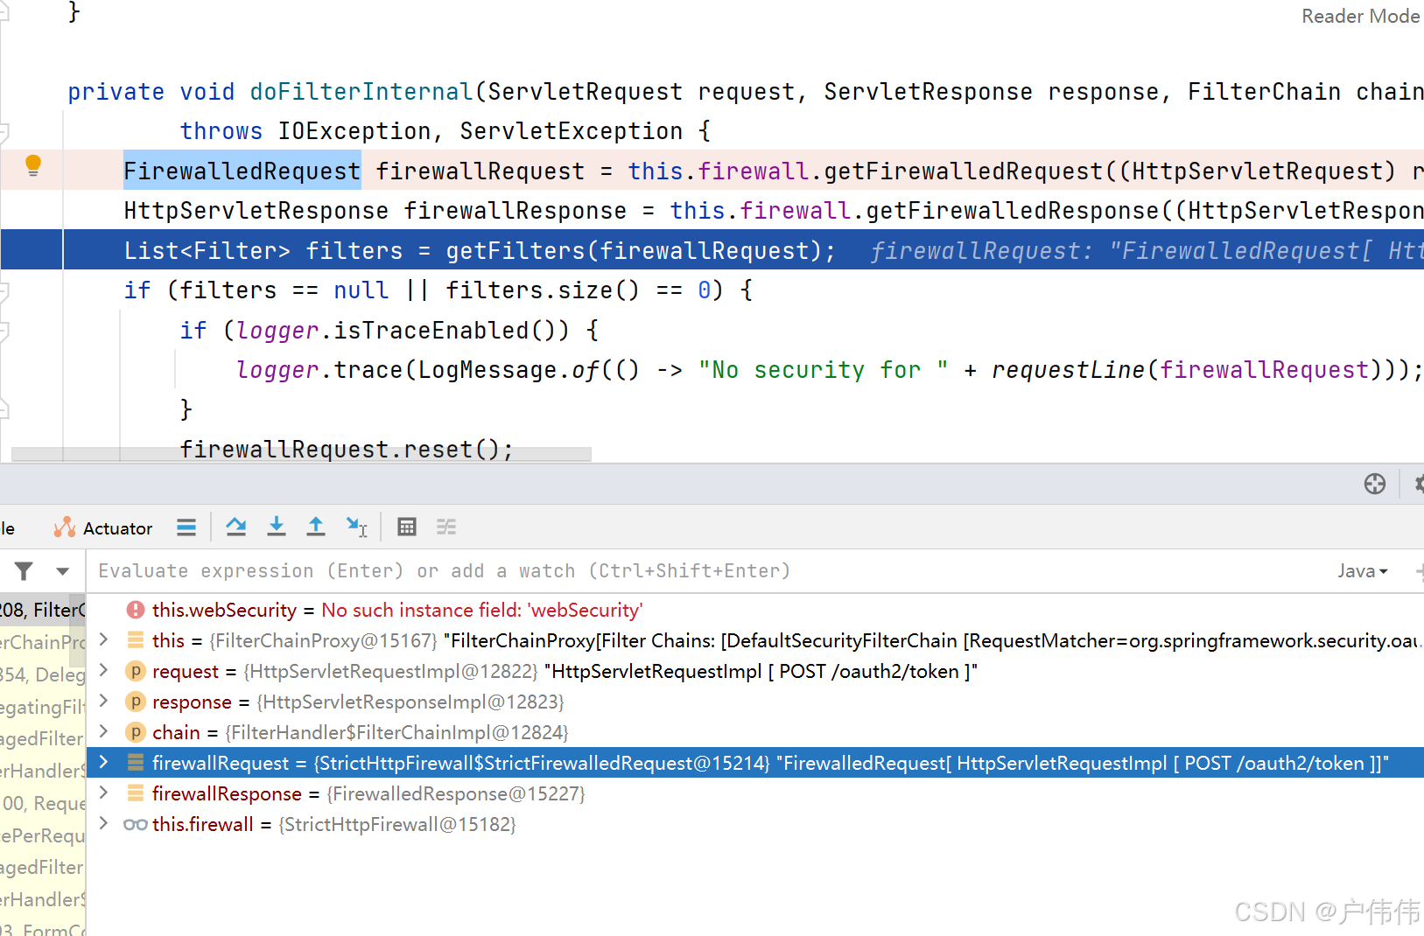Toggle Reader Mode in the editor
The image size is (1424, 936).
coord(1360,16)
